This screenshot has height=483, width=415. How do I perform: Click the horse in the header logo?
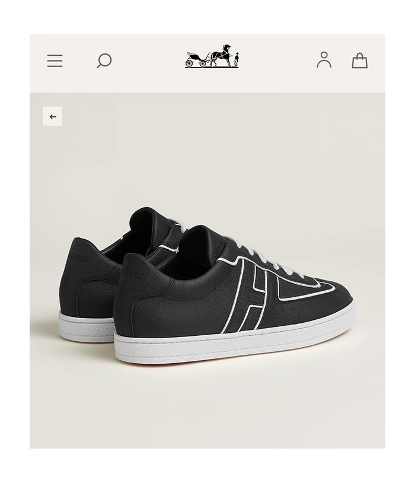[x=221, y=55]
